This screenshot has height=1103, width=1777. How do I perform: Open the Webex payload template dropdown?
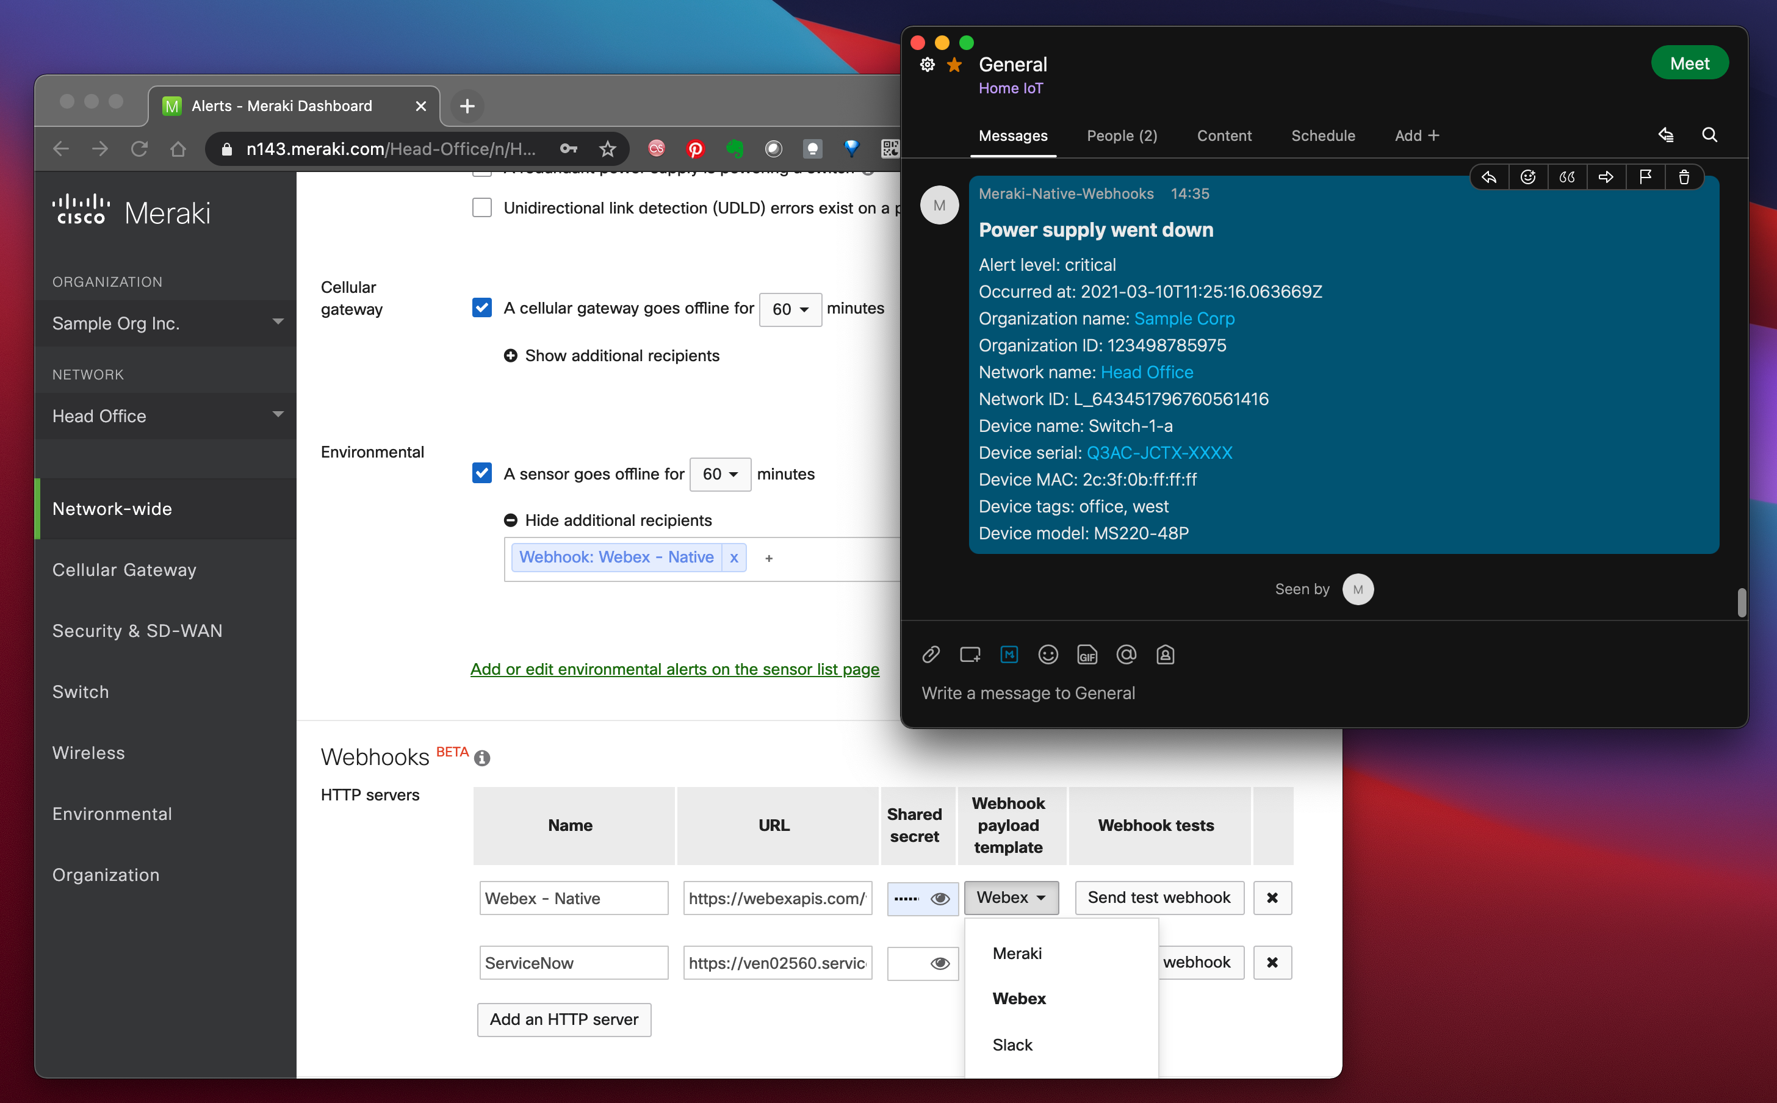pos(1011,897)
